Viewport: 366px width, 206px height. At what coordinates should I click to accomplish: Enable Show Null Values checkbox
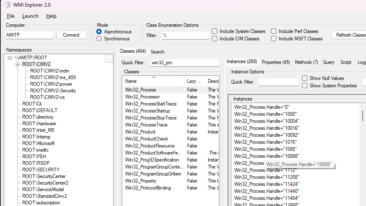[x=305, y=78]
